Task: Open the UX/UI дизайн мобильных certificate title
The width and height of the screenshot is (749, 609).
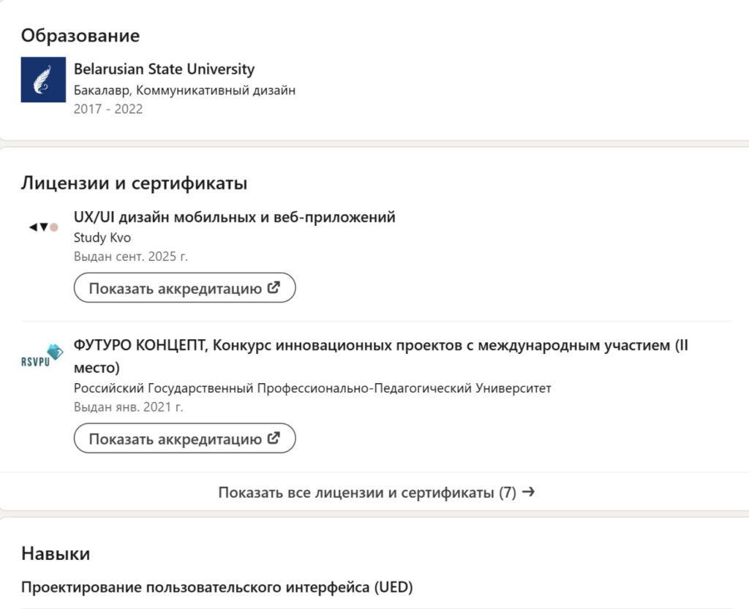Action: [x=234, y=217]
